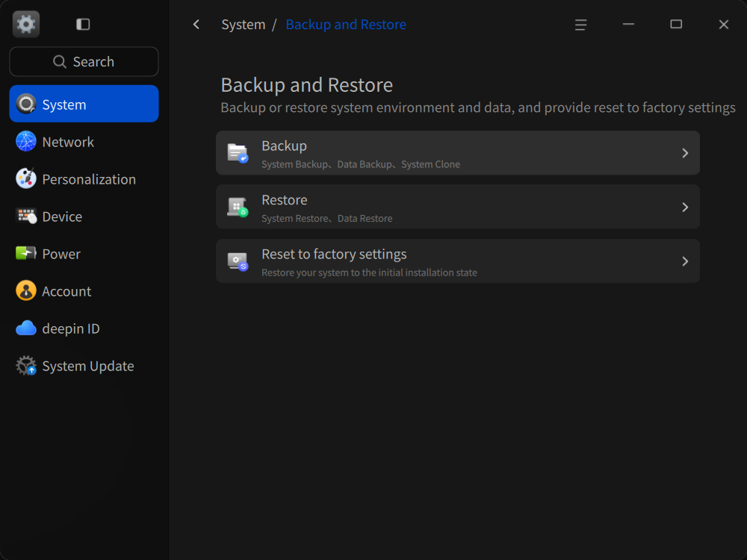Toggle the sidebar panel icon
Viewport: 747px width, 560px height.
tap(83, 25)
